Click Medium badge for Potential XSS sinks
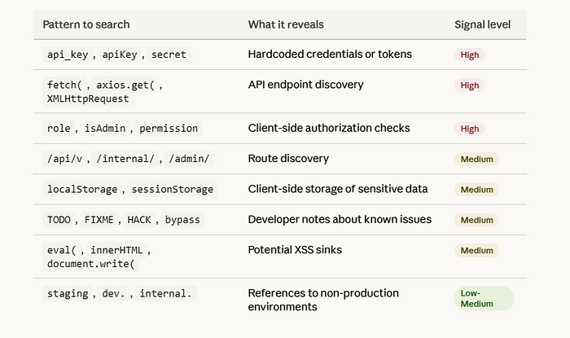The height and width of the screenshot is (338, 570). click(476, 250)
